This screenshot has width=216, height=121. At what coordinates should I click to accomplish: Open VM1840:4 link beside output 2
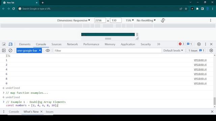(200, 65)
